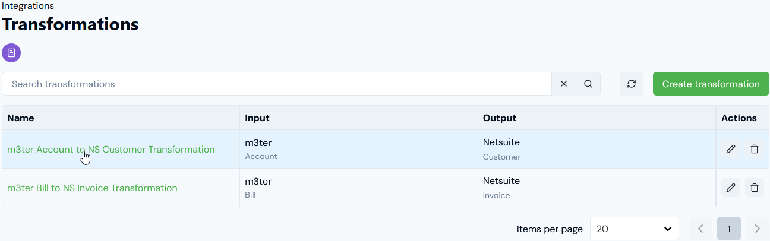Click the Output column header
Screen dimensions: 770x241
click(x=500, y=118)
